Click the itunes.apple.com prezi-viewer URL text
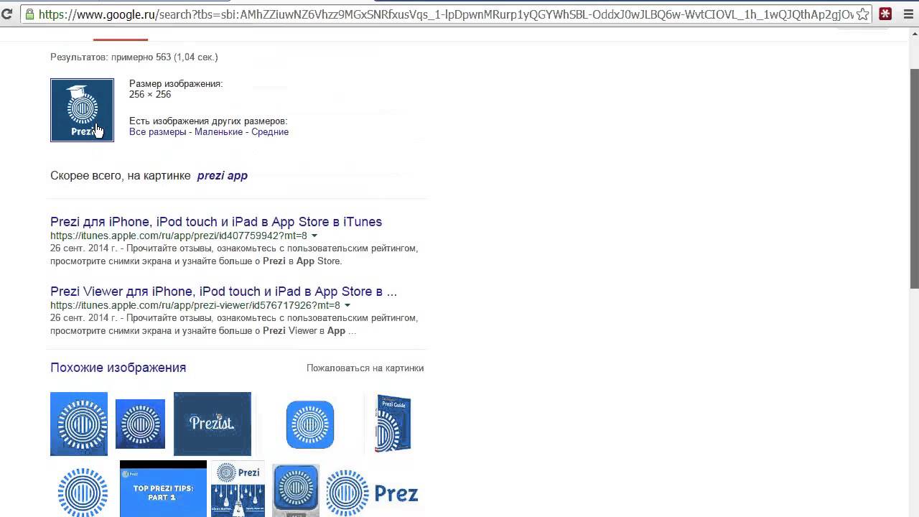The width and height of the screenshot is (919, 517). click(x=195, y=306)
